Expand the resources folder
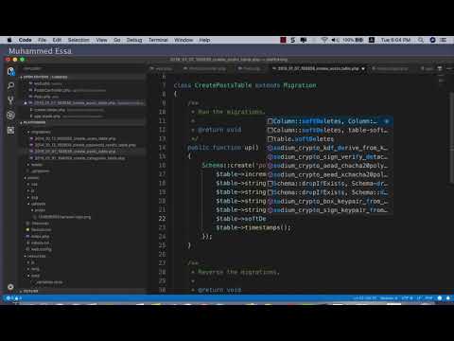The height and width of the screenshot is (341, 454). (x=35, y=256)
